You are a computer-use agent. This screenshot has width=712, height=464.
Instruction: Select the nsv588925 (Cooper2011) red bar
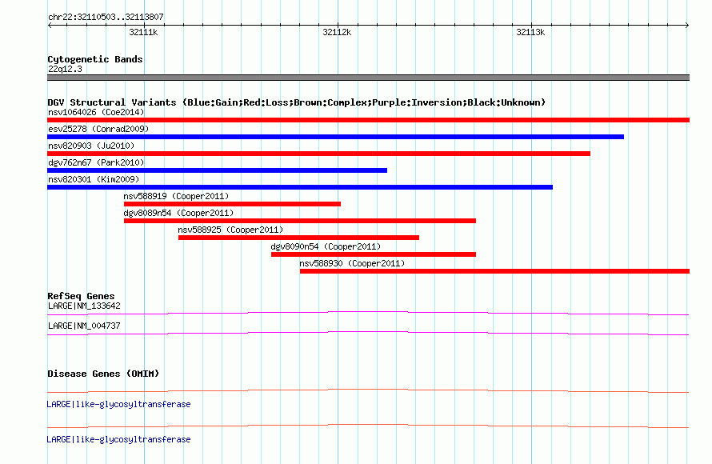(298, 238)
